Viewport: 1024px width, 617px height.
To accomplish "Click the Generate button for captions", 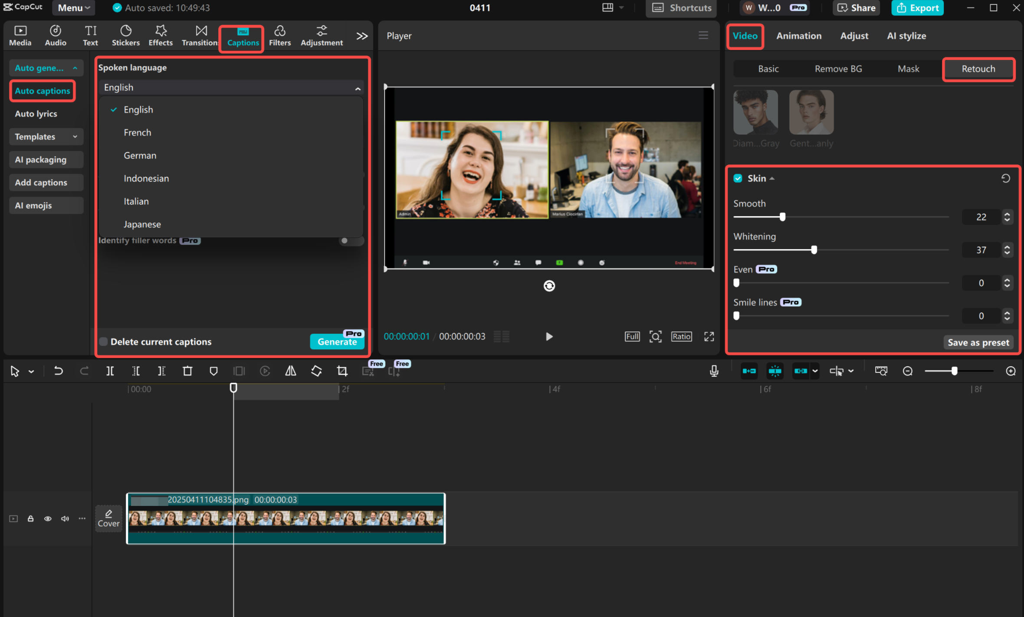I will 337,341.
